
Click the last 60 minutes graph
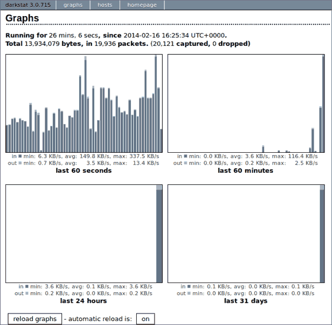pyautogui.click(x=246, y=103)
